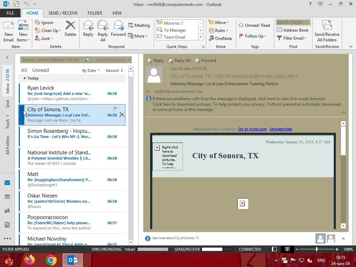Image resolution: width=356 pixels, height=267 pixels.
Task: Expand the People pane
Action: (x=343, y=238)
